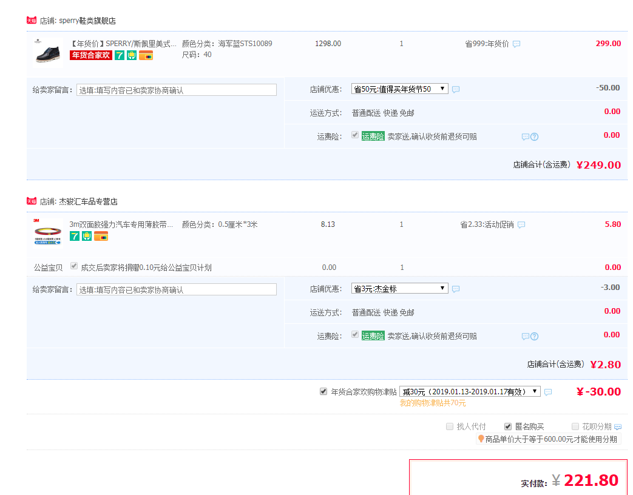Screen dimensions: 633x495
Task: Click the 1298.00 original price
Action: [x=328, y=44]
